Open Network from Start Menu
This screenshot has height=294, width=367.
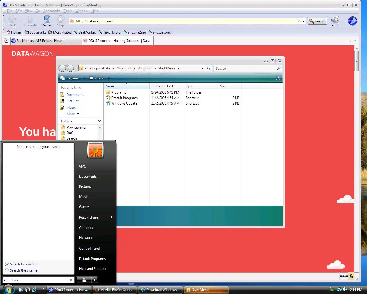(85, 238)
